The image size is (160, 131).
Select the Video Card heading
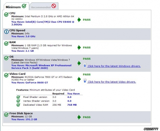17,74
